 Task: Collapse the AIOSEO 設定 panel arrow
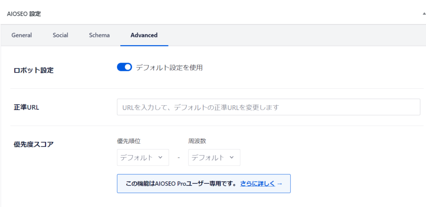click(424, 14)
